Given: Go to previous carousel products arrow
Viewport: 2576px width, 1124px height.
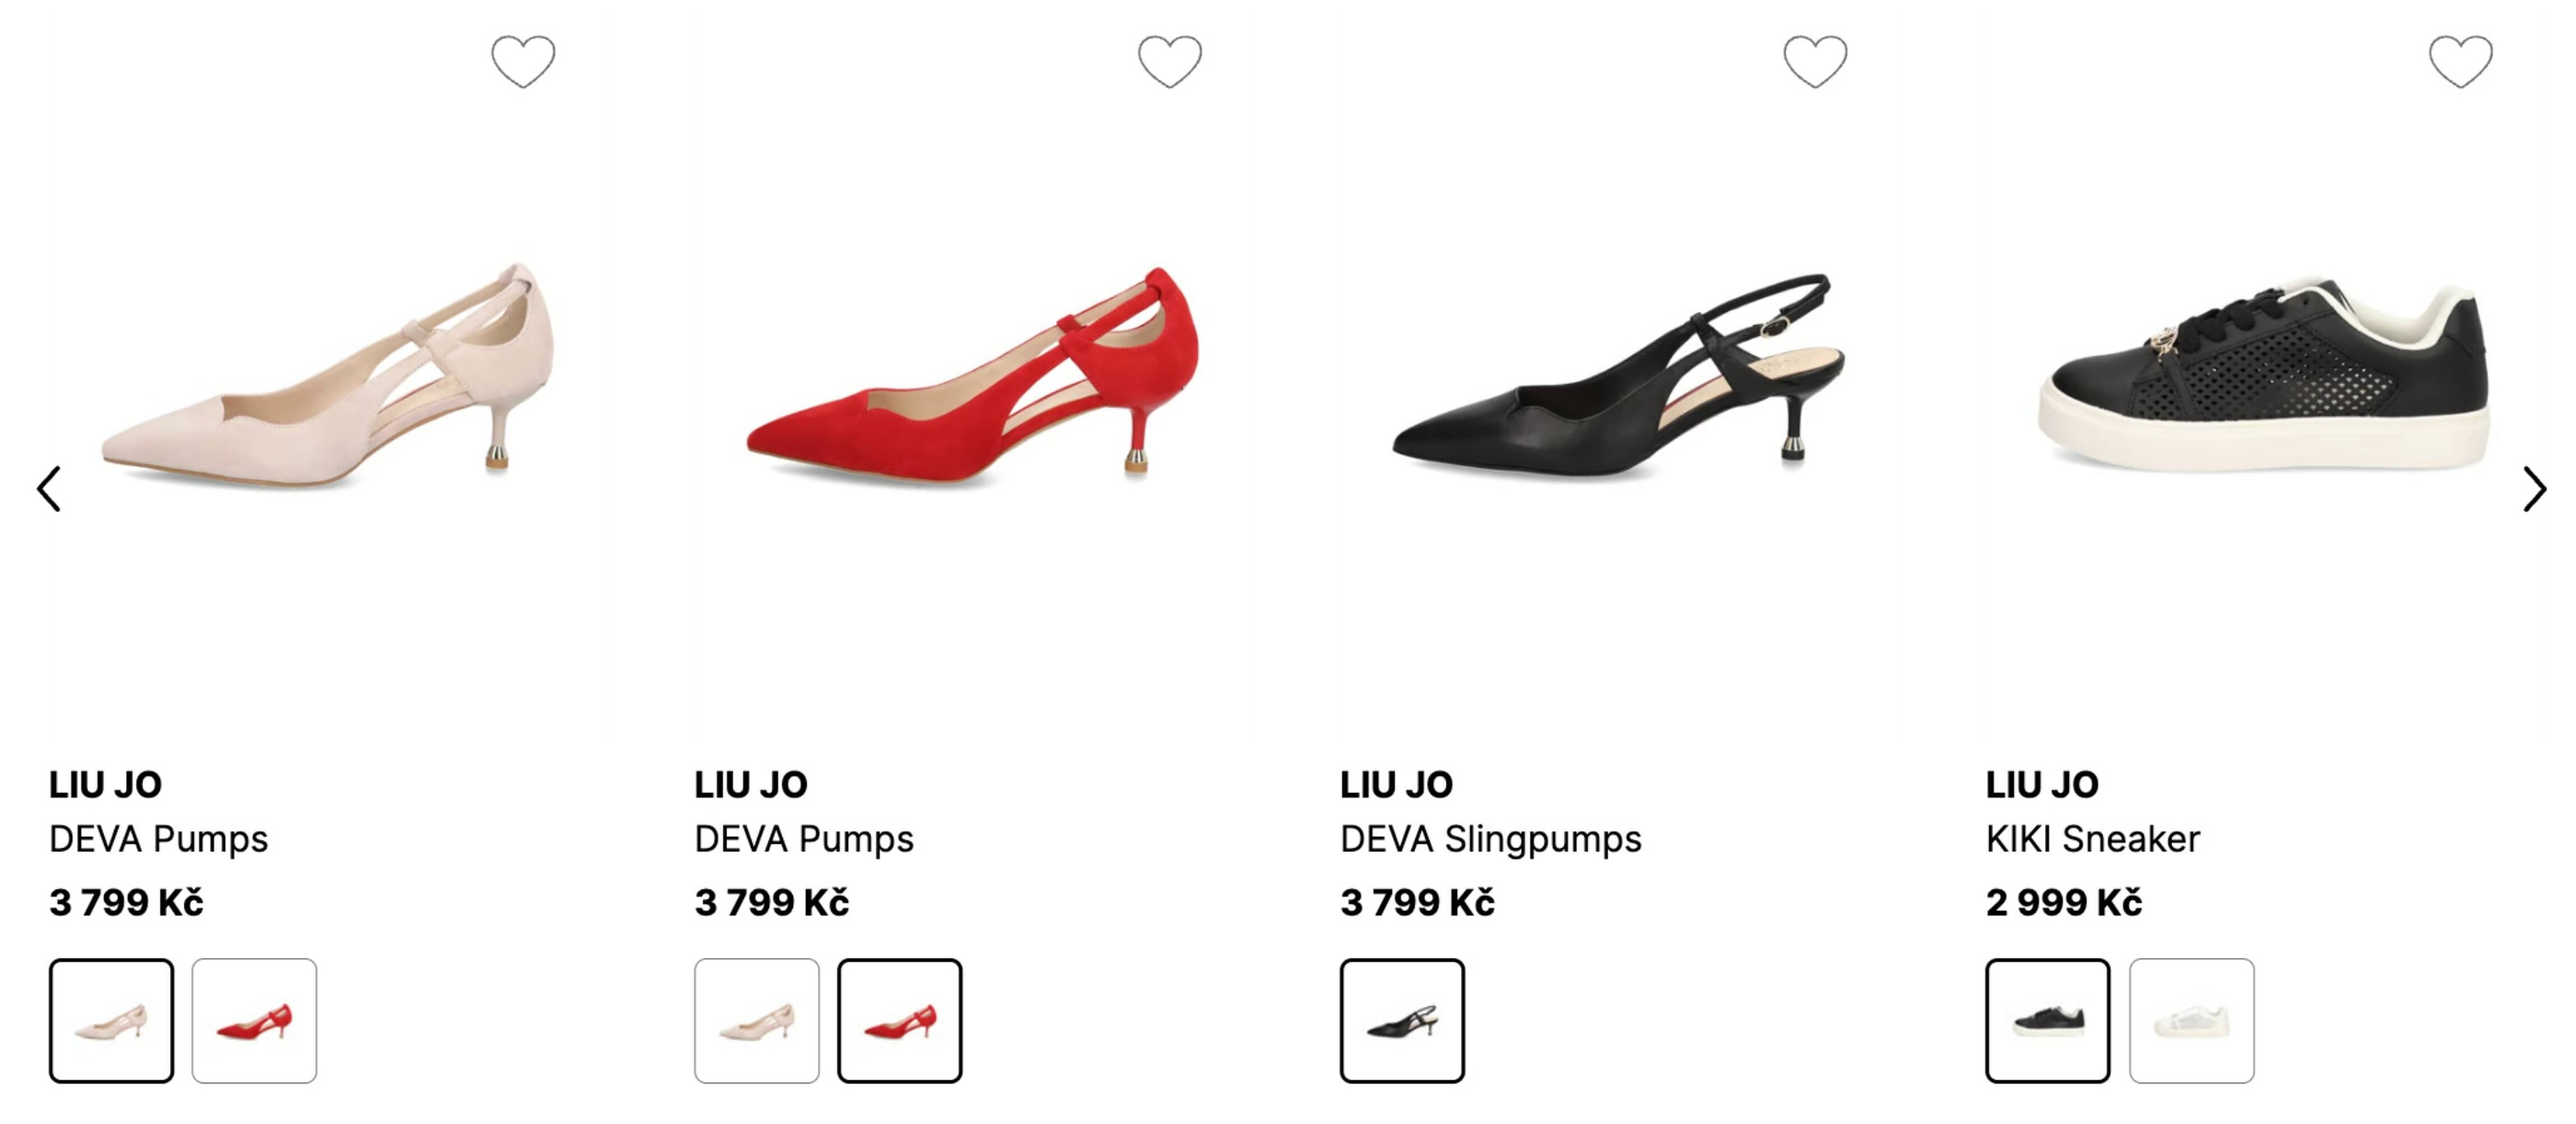Looking at the screenshot, I should (x=49, y=488).
